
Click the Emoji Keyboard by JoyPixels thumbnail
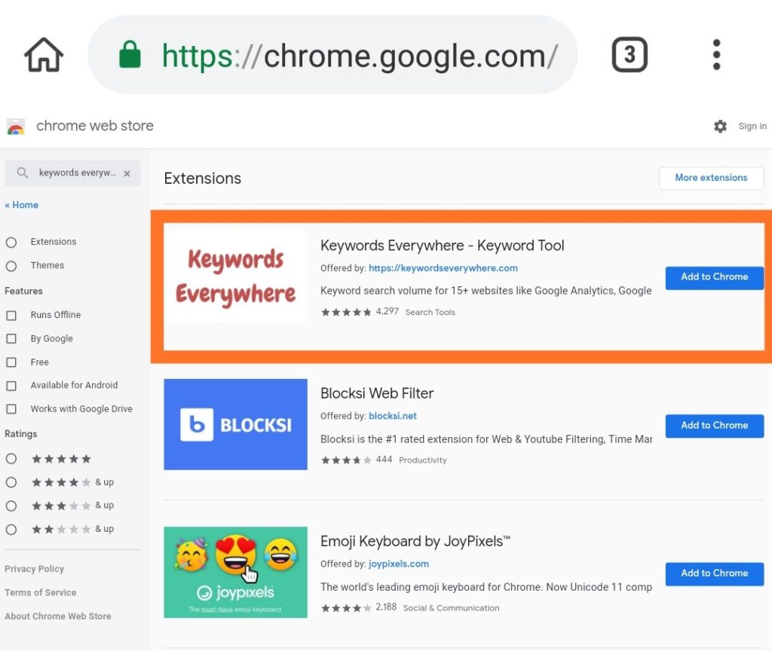pyautogui.click(x=235, y=572)
